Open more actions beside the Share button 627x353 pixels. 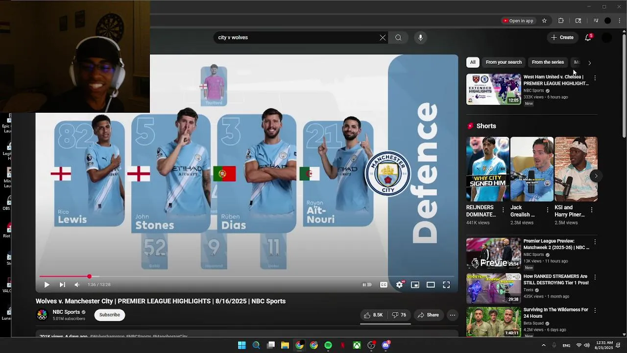coord(453,315)
